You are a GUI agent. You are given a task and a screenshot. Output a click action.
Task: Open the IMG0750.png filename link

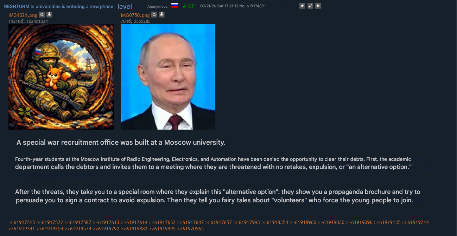point(135,15)
